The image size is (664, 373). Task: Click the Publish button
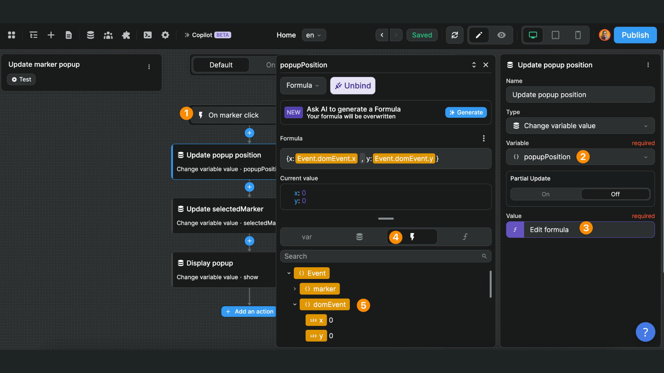click(x=635, y=35)
